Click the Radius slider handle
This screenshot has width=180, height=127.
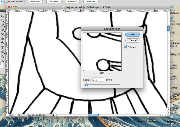point(87,85)
